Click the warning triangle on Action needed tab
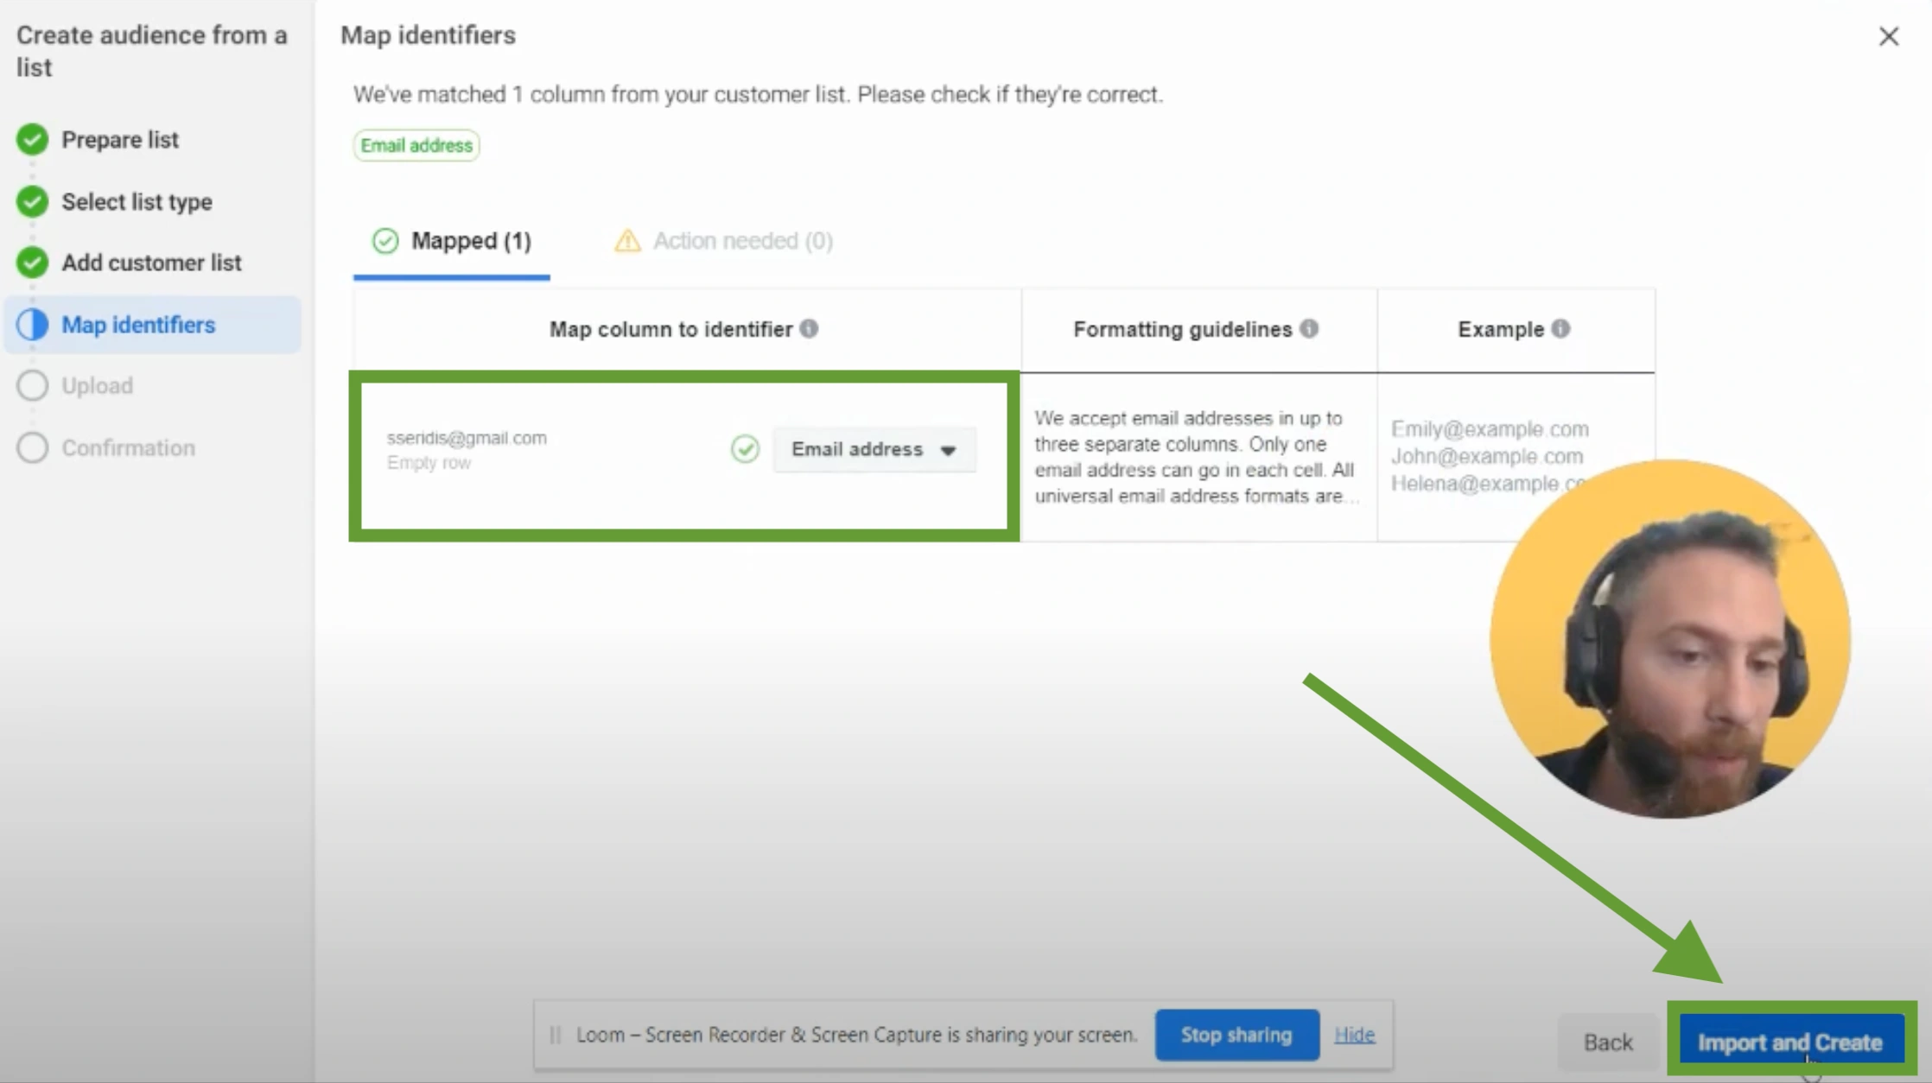 (x=626, y=241)
